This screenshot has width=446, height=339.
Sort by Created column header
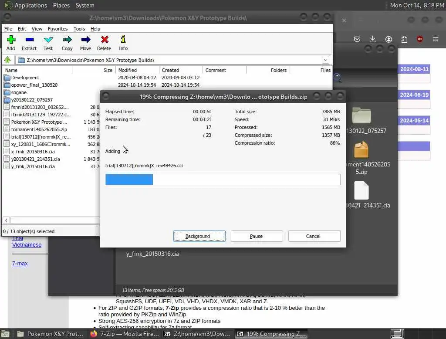point(181,70)
